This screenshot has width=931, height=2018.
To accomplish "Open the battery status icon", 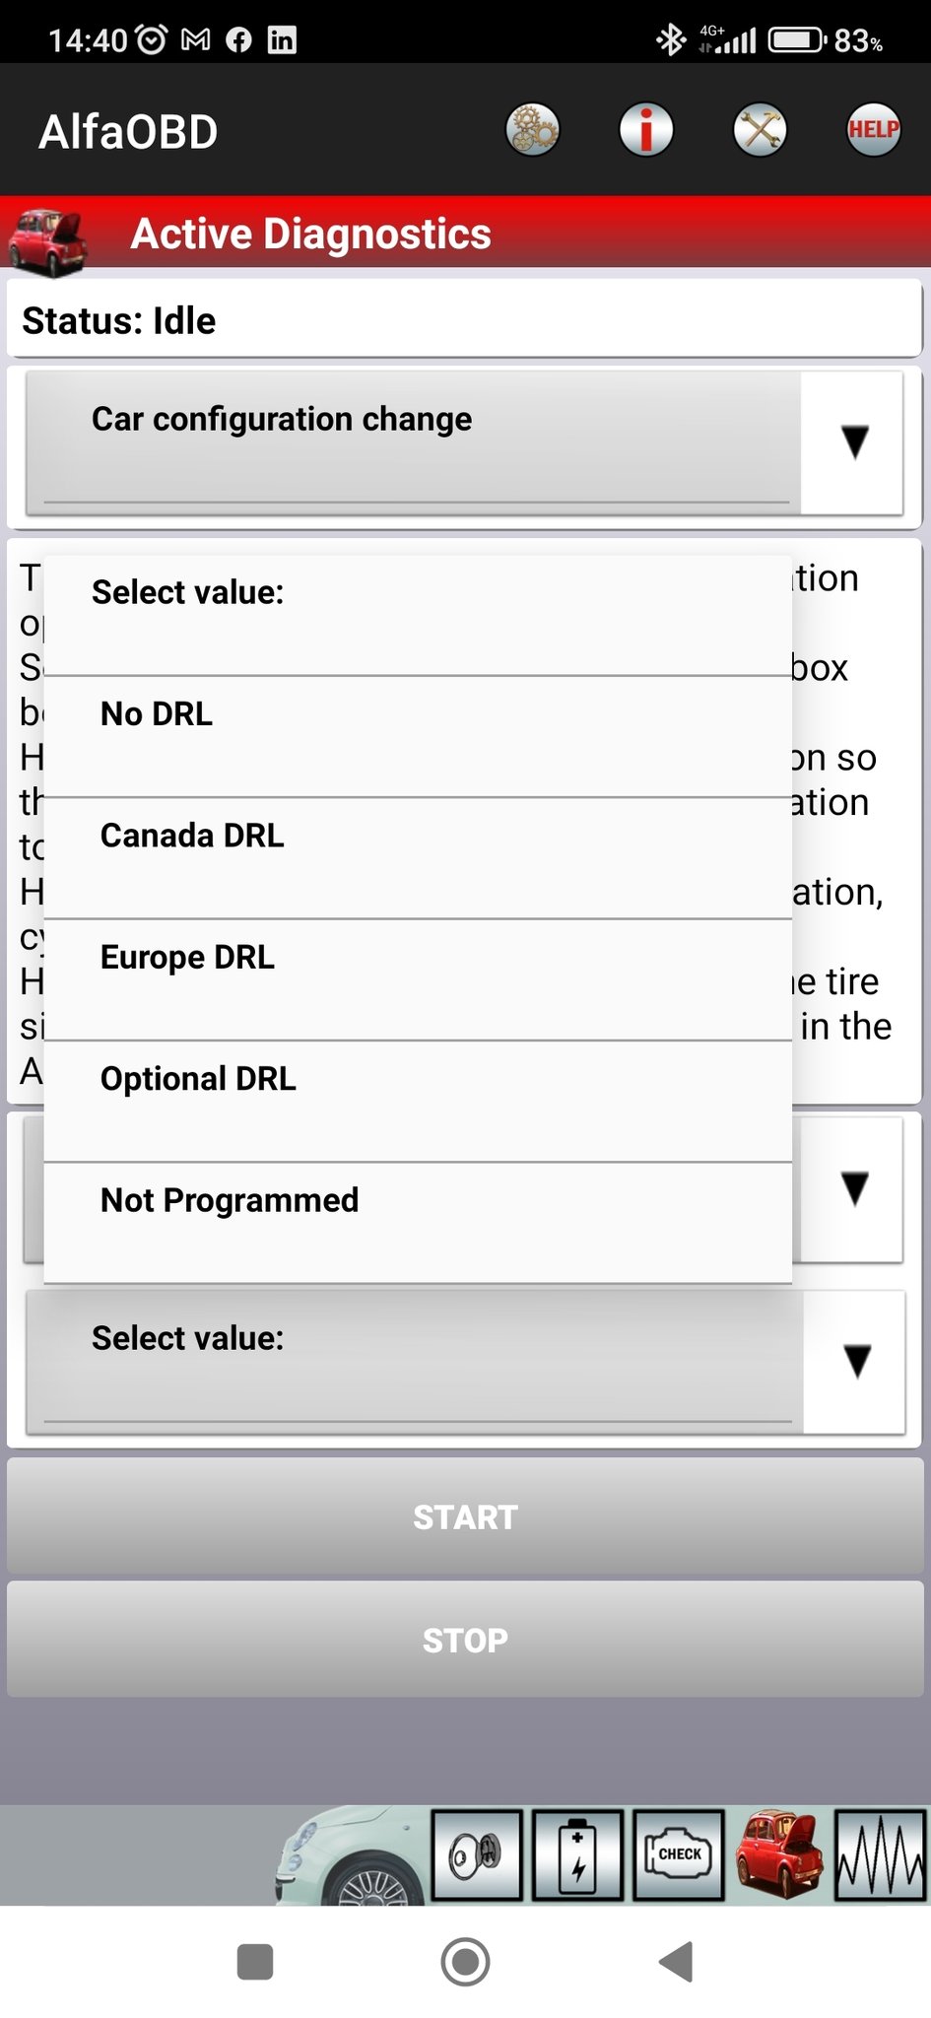I will click(x=578, y=1854).
